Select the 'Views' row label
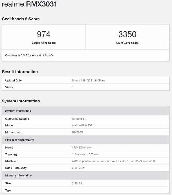172x195 pixels. coord(9,87)
